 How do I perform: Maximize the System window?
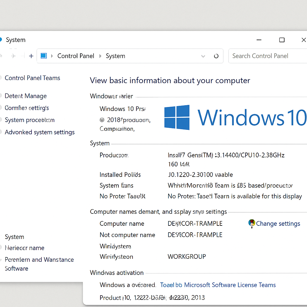click(282, 40)
